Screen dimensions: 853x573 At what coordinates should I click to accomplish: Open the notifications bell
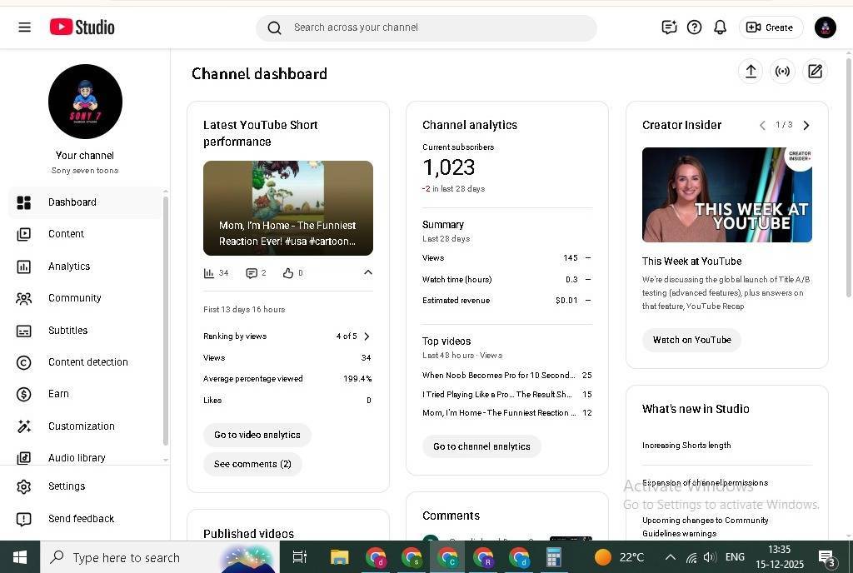tap(720, 27)
